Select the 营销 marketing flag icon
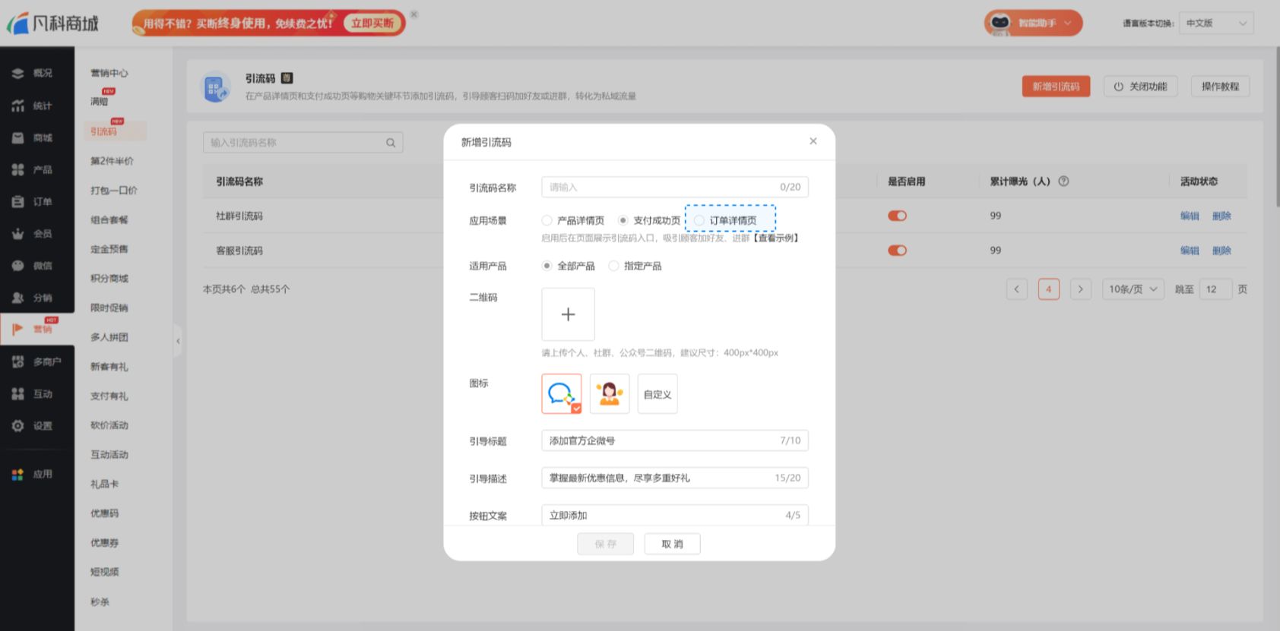This screenshot has height=631, width=1280. [17, 329]
